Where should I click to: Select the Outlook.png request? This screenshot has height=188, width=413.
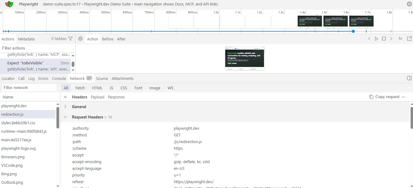[x=28, y=182]
